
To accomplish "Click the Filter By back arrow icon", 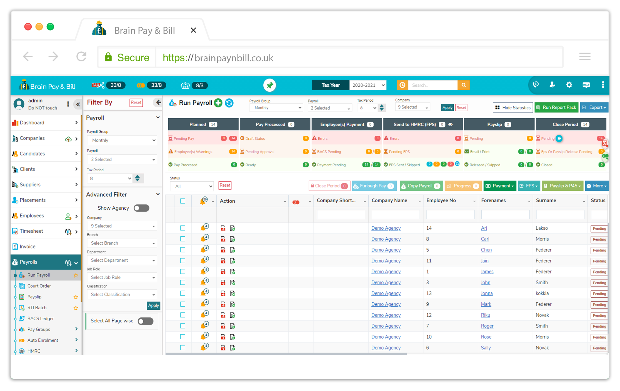I will (158, 102).
